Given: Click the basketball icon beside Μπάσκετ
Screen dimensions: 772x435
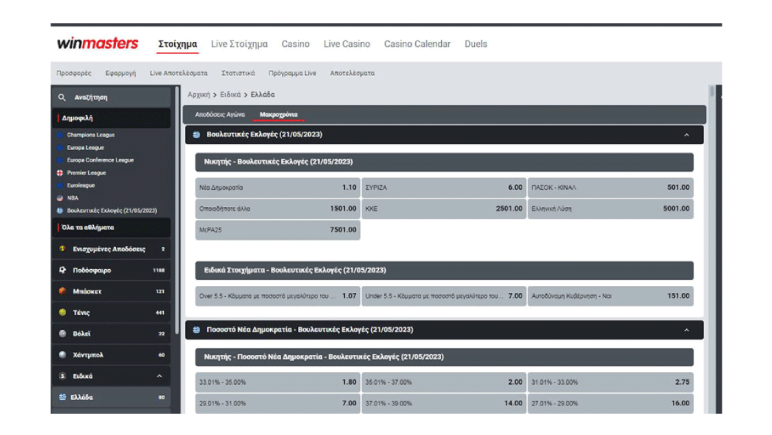Looking at the screenshot, I should point(62,291).
